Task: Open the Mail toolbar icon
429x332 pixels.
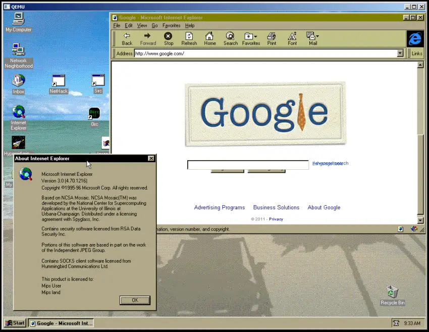Action: pos(313,39)
